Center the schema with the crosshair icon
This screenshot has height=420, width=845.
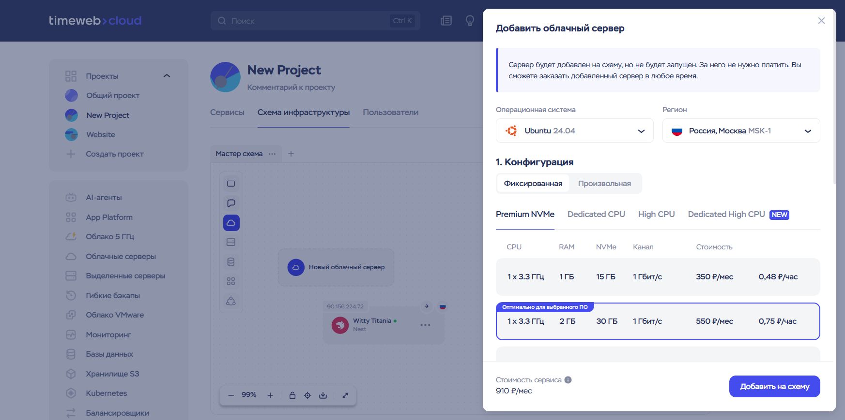(307, 395)
